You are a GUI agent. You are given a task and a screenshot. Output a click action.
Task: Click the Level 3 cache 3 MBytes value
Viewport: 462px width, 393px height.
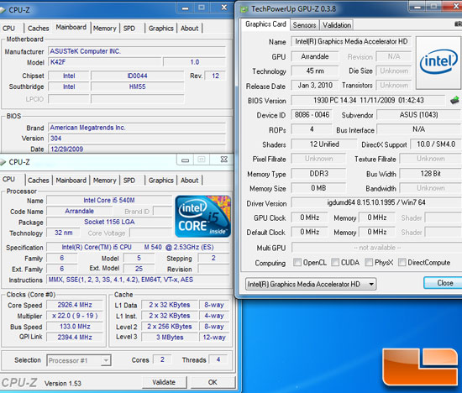click(x=170, y=338)
